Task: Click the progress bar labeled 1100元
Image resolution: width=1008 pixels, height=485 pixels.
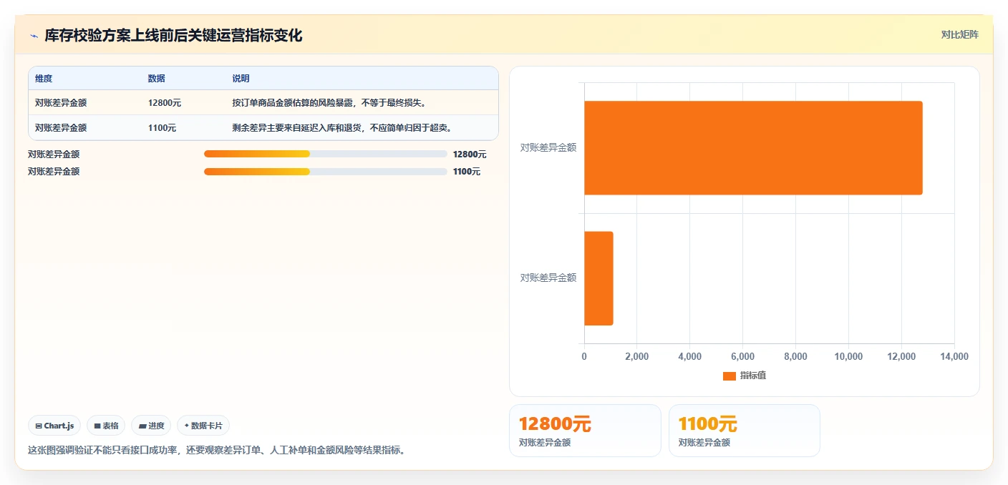Action: tap(325, 172)
